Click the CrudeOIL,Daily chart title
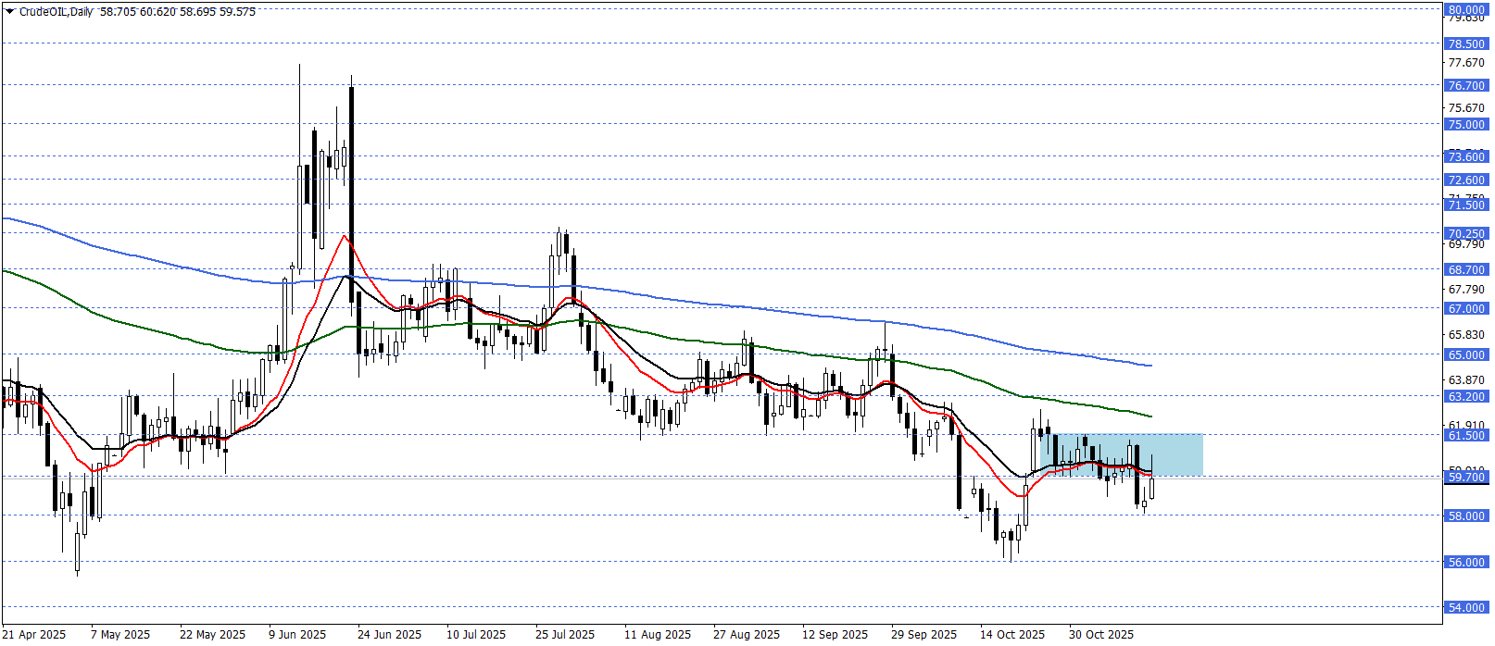This screenshot has height=646, width=1495. 56,12
